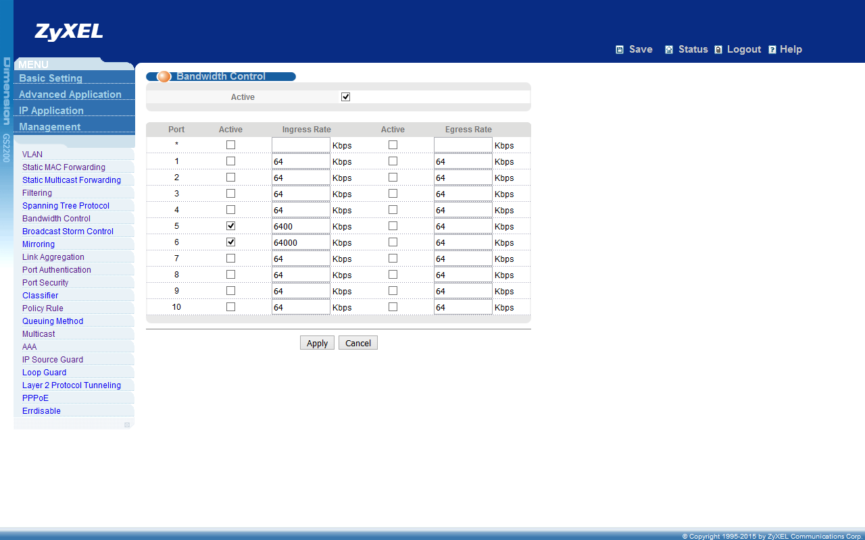Open the Status page link
The image size is (865, 540).
pos(693,49)
